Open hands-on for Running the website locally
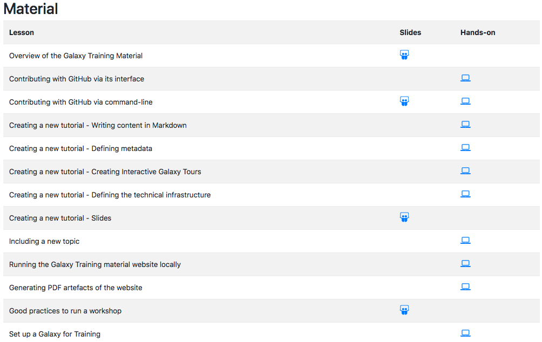Screen dimensions: 542x342 465,264
